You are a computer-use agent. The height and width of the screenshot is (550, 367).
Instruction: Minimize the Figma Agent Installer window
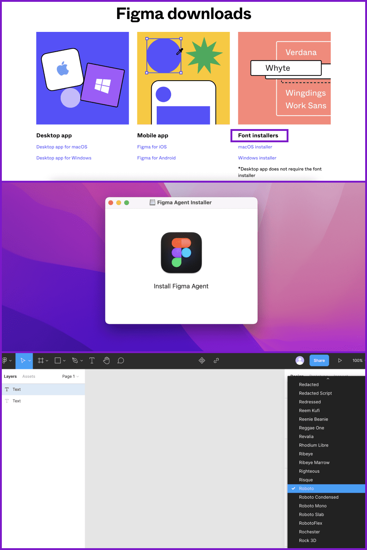tap(119, 203)
